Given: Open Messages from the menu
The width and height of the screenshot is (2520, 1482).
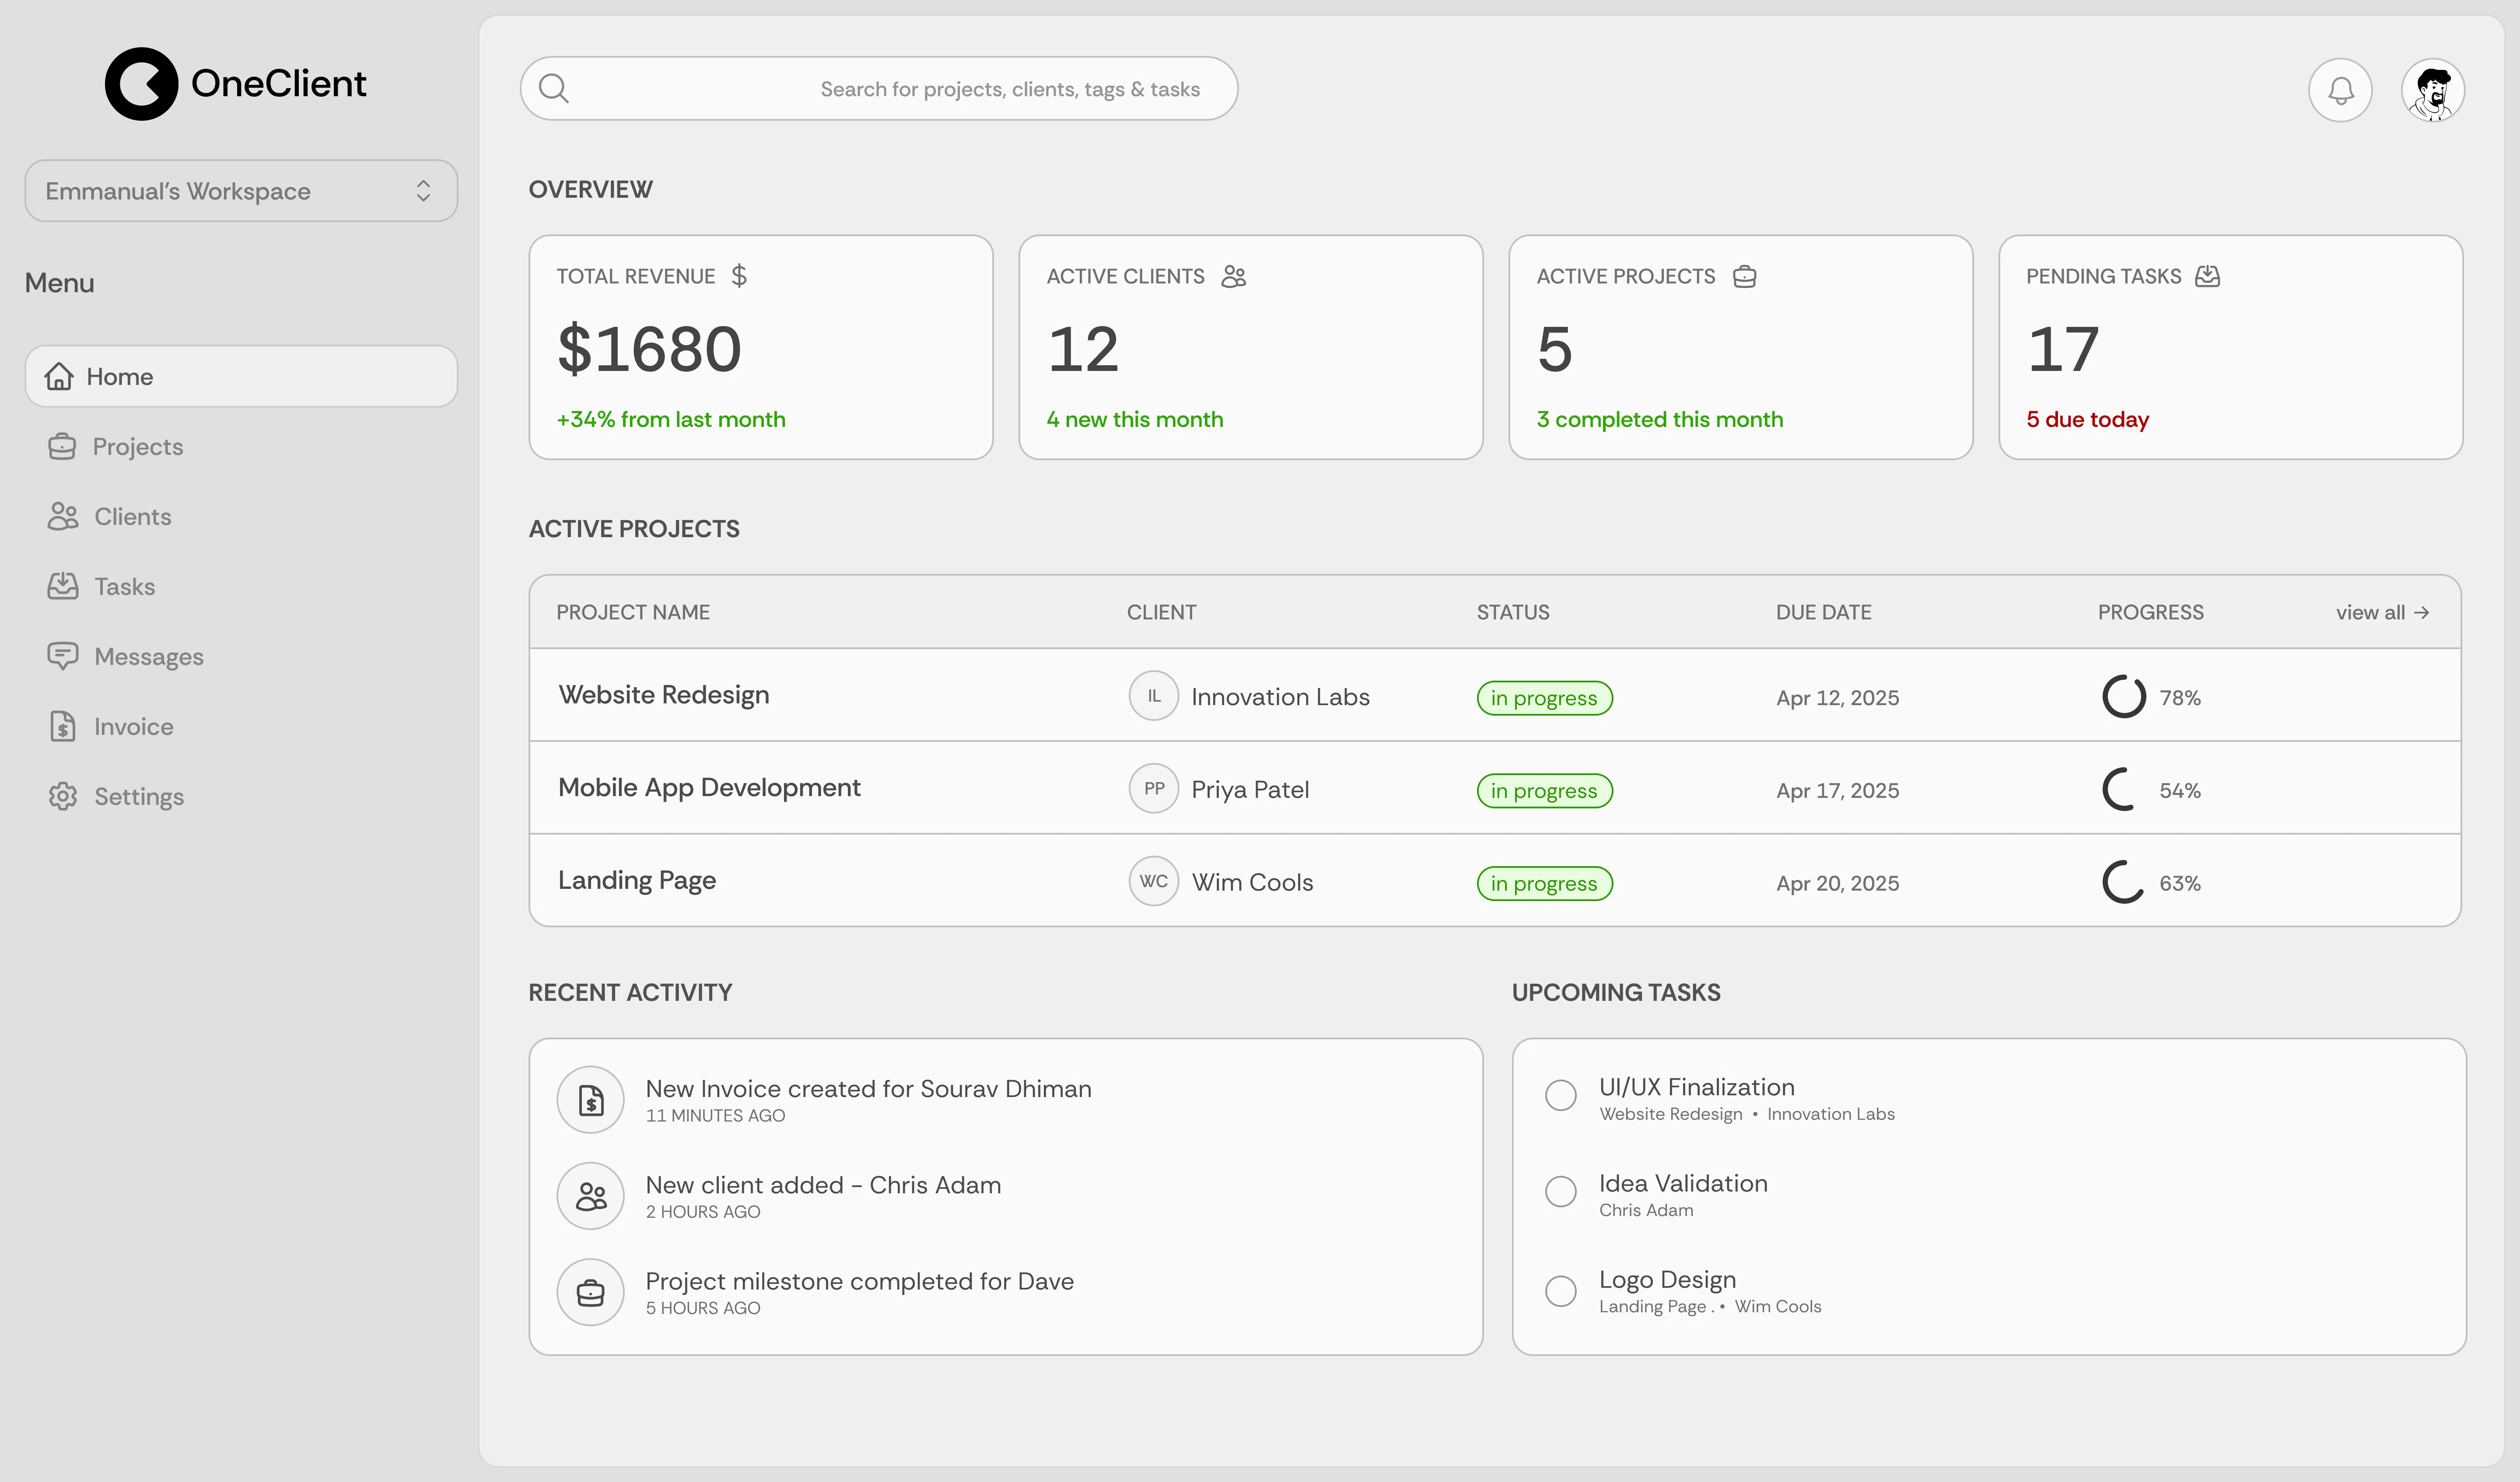Looking at the screenshot, I should [x=149, y=656].
